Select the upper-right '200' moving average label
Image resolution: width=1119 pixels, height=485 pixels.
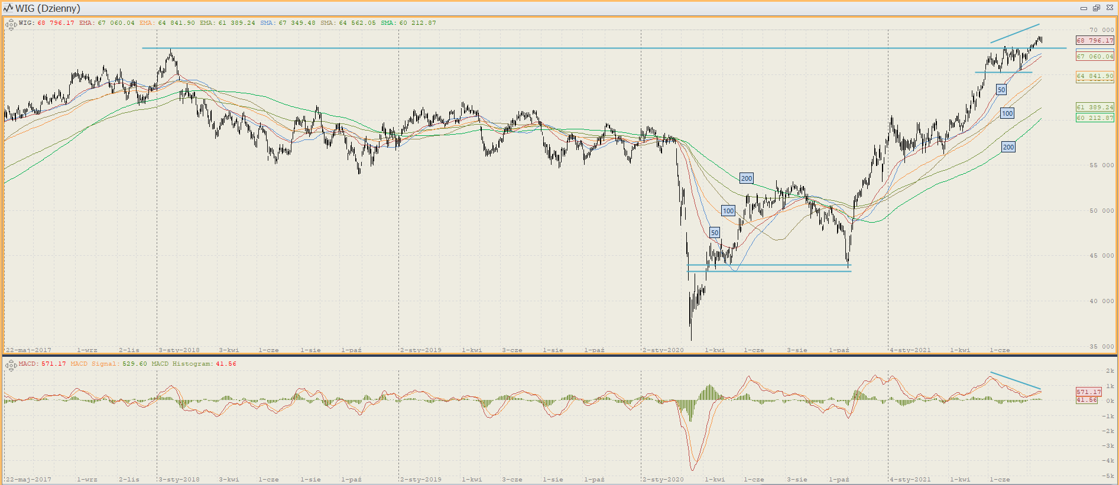pos(1008,147)
